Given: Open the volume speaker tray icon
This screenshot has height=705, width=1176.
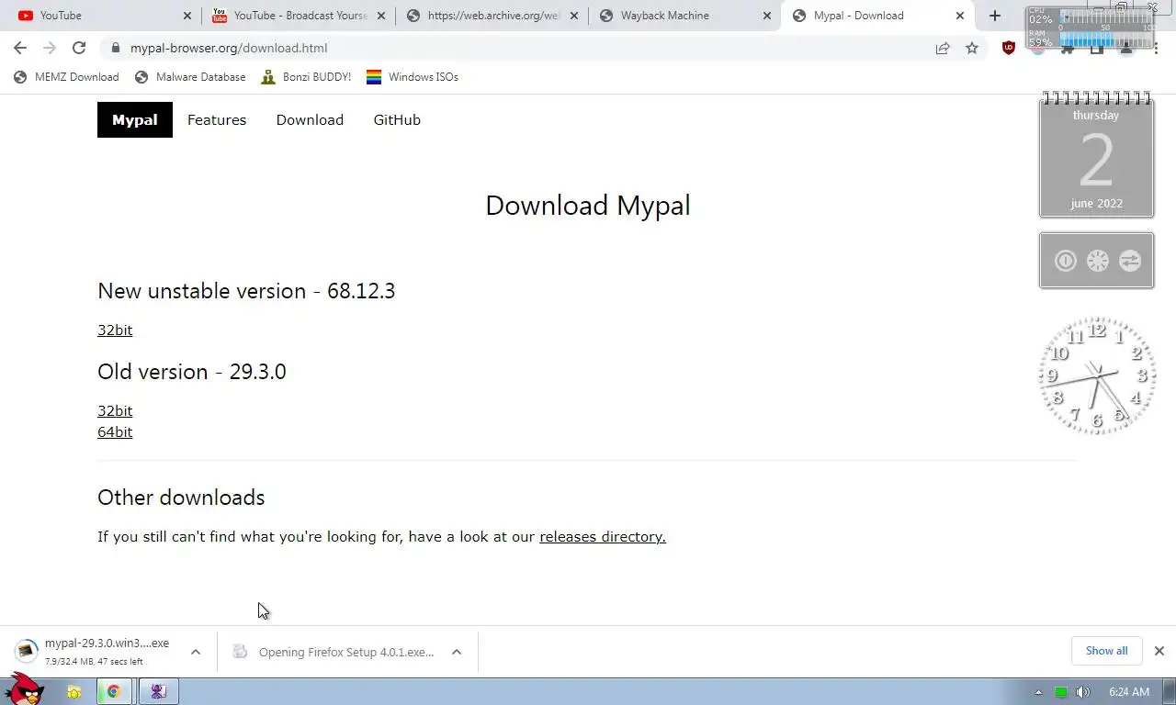Looking at the screenshot, I should pyautogui.click(x=1083, y=692).
